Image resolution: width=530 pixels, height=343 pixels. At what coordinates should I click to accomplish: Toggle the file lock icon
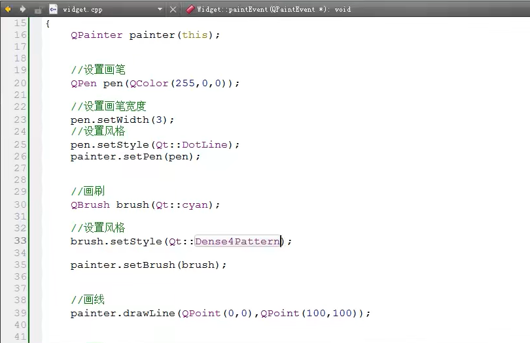click(x=38, y=10)
